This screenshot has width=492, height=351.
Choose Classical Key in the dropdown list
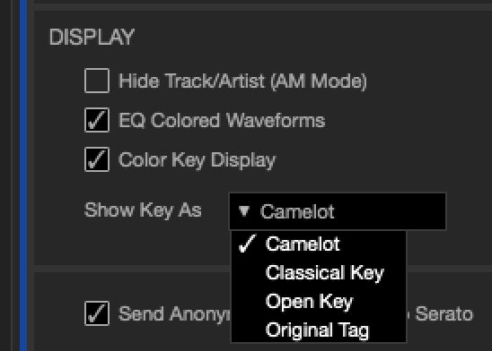click(319, 272)
